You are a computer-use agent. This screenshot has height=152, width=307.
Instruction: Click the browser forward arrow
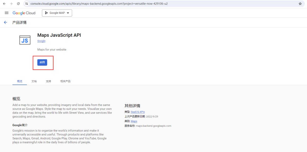tap(11, 4)
